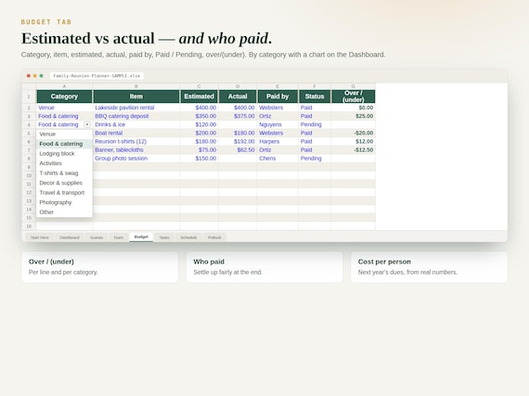This screenshot has height=396, width=529.
Task: Select Lodging block in the dropdown list
Action: pyautogui.click(x=64, y=153)
